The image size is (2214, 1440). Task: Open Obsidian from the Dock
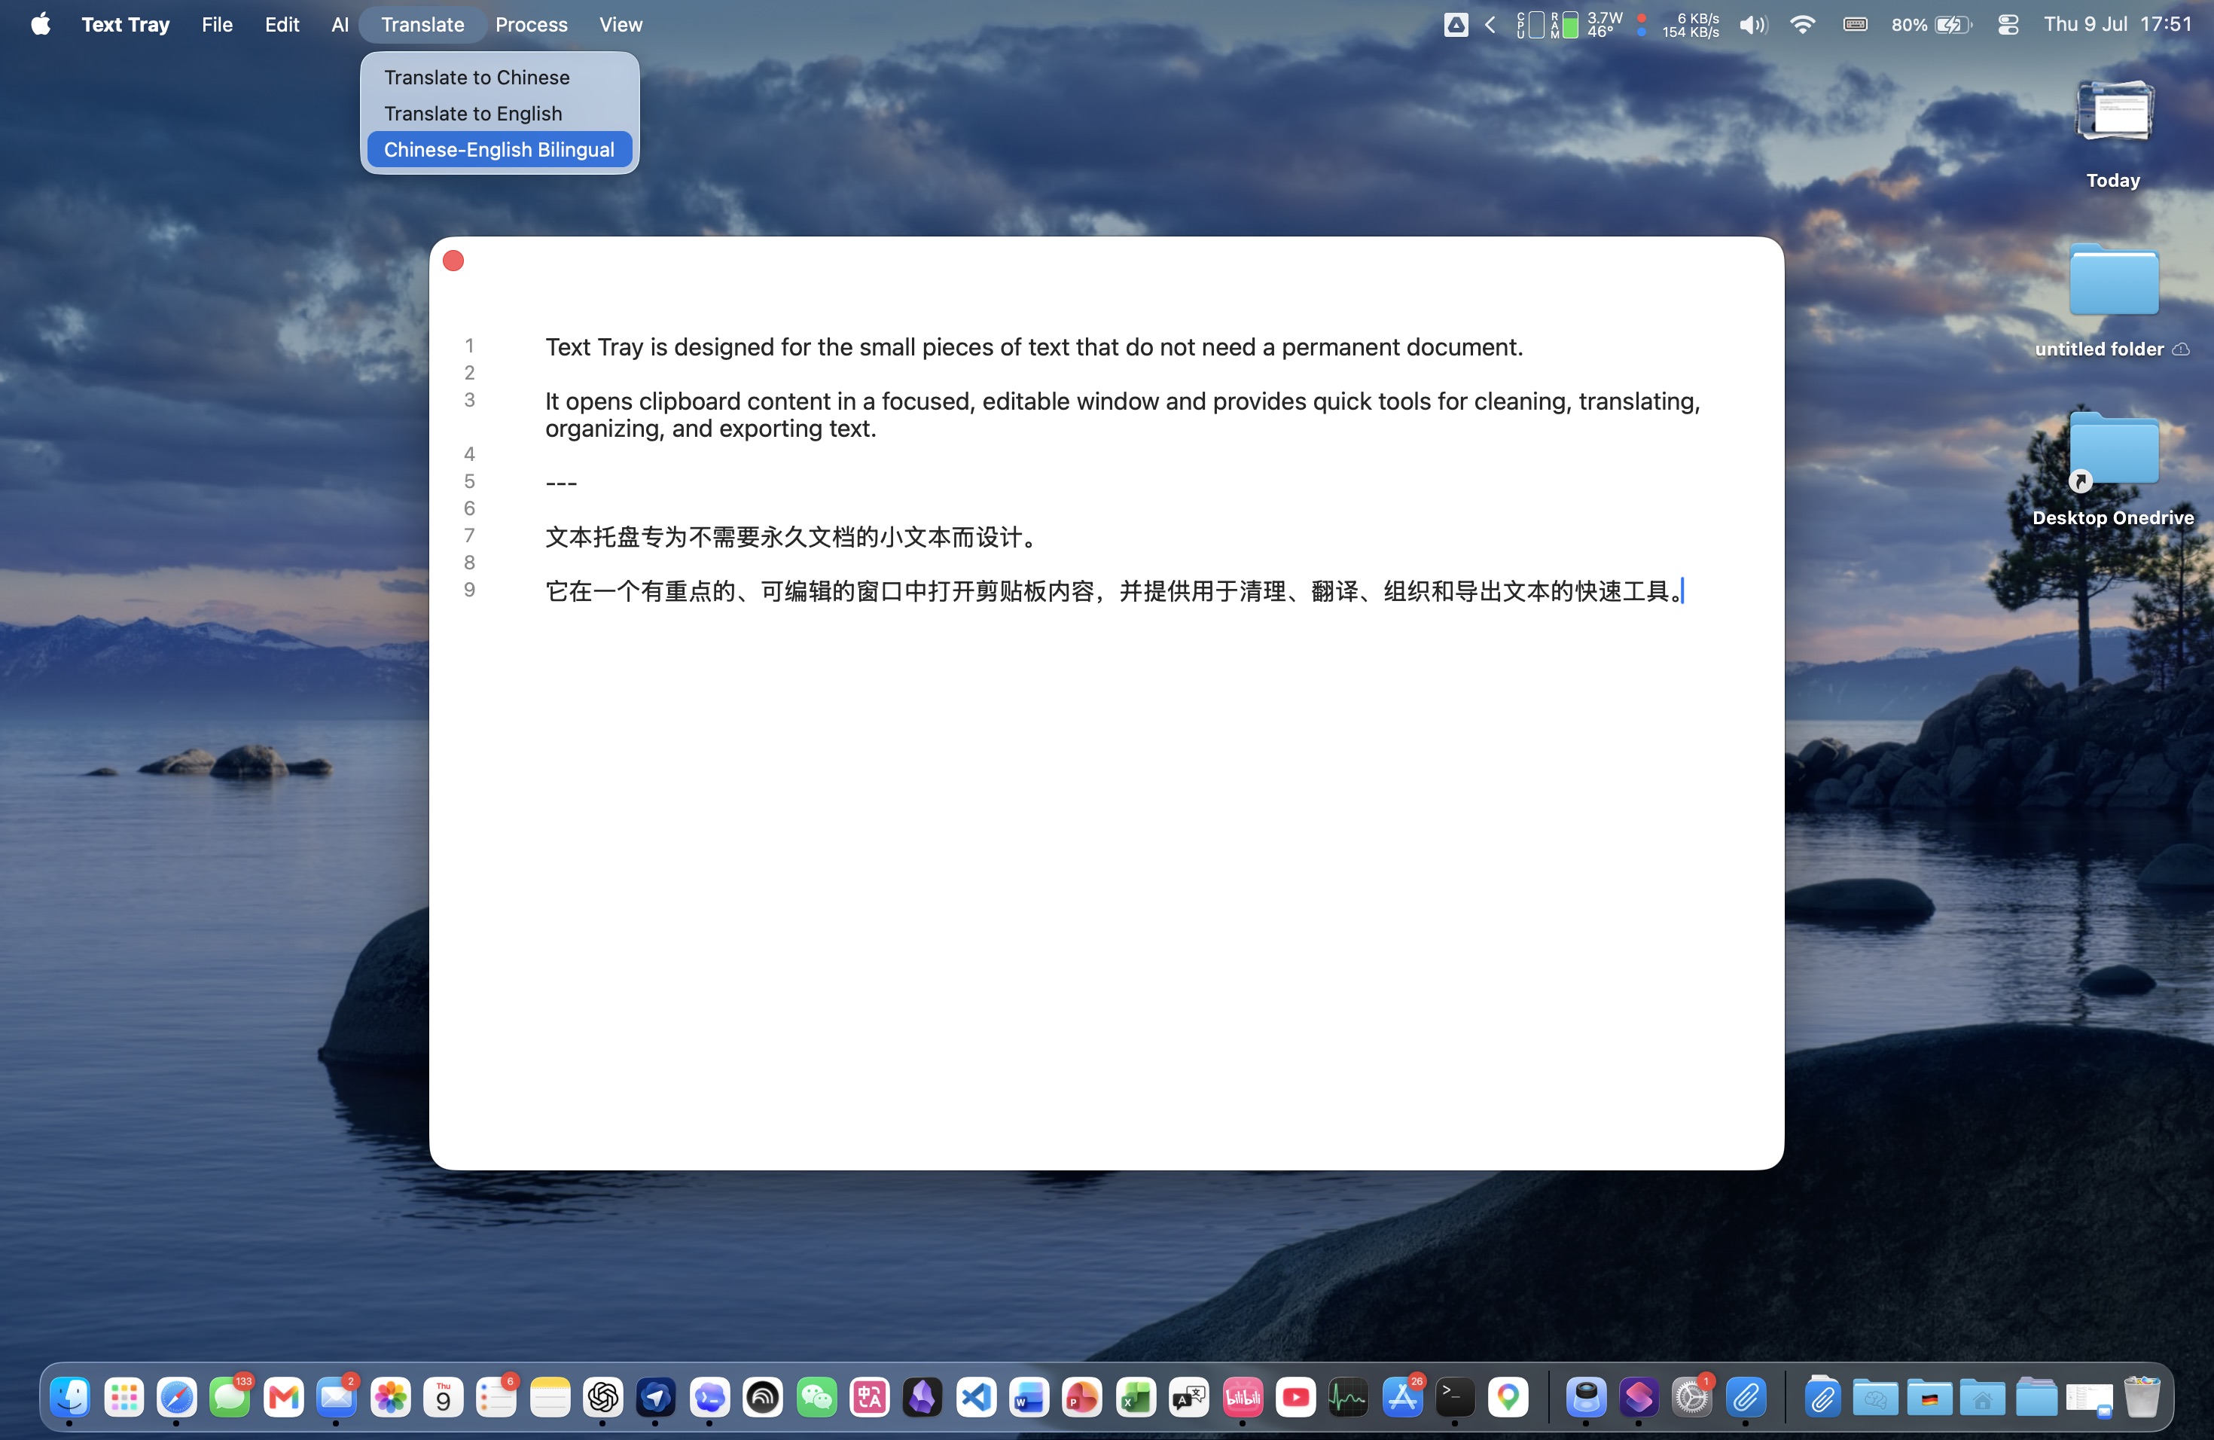pos(922,1396)
